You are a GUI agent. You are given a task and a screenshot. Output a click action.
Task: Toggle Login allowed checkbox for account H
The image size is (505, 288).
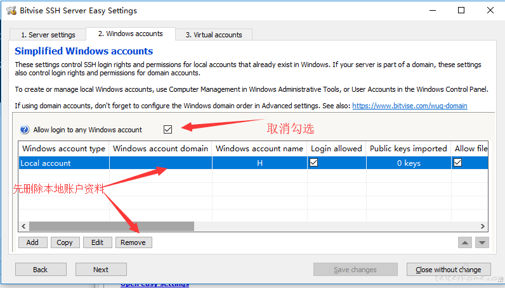(x=313, y=163)
